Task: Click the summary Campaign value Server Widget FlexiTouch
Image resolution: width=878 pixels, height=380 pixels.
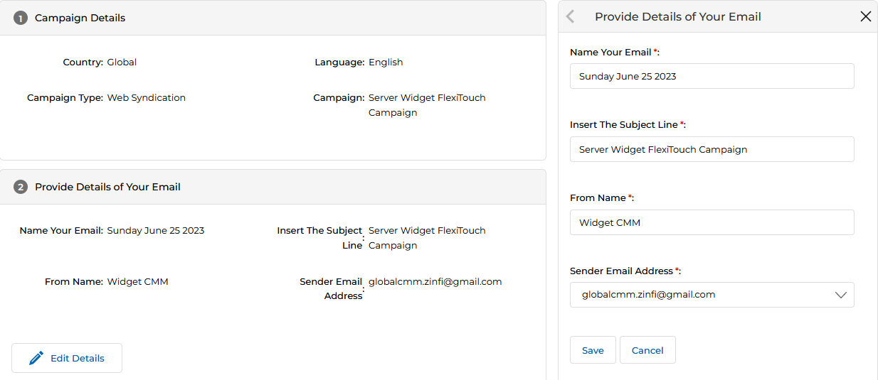Action: coord(427,105)
